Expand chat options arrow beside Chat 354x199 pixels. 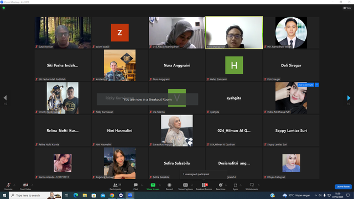coord(142,185)
